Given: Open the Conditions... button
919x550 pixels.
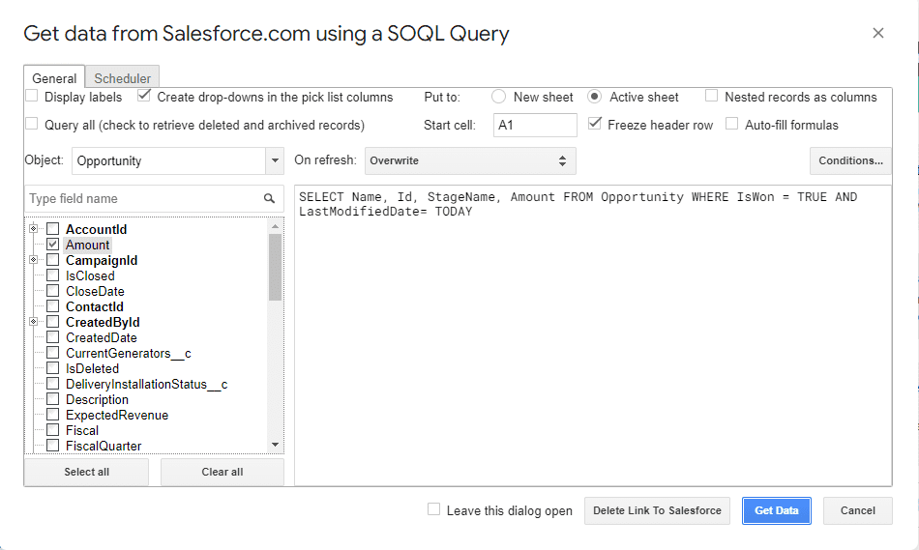Looking at the screenshot, I should click(x=850, y=160).
